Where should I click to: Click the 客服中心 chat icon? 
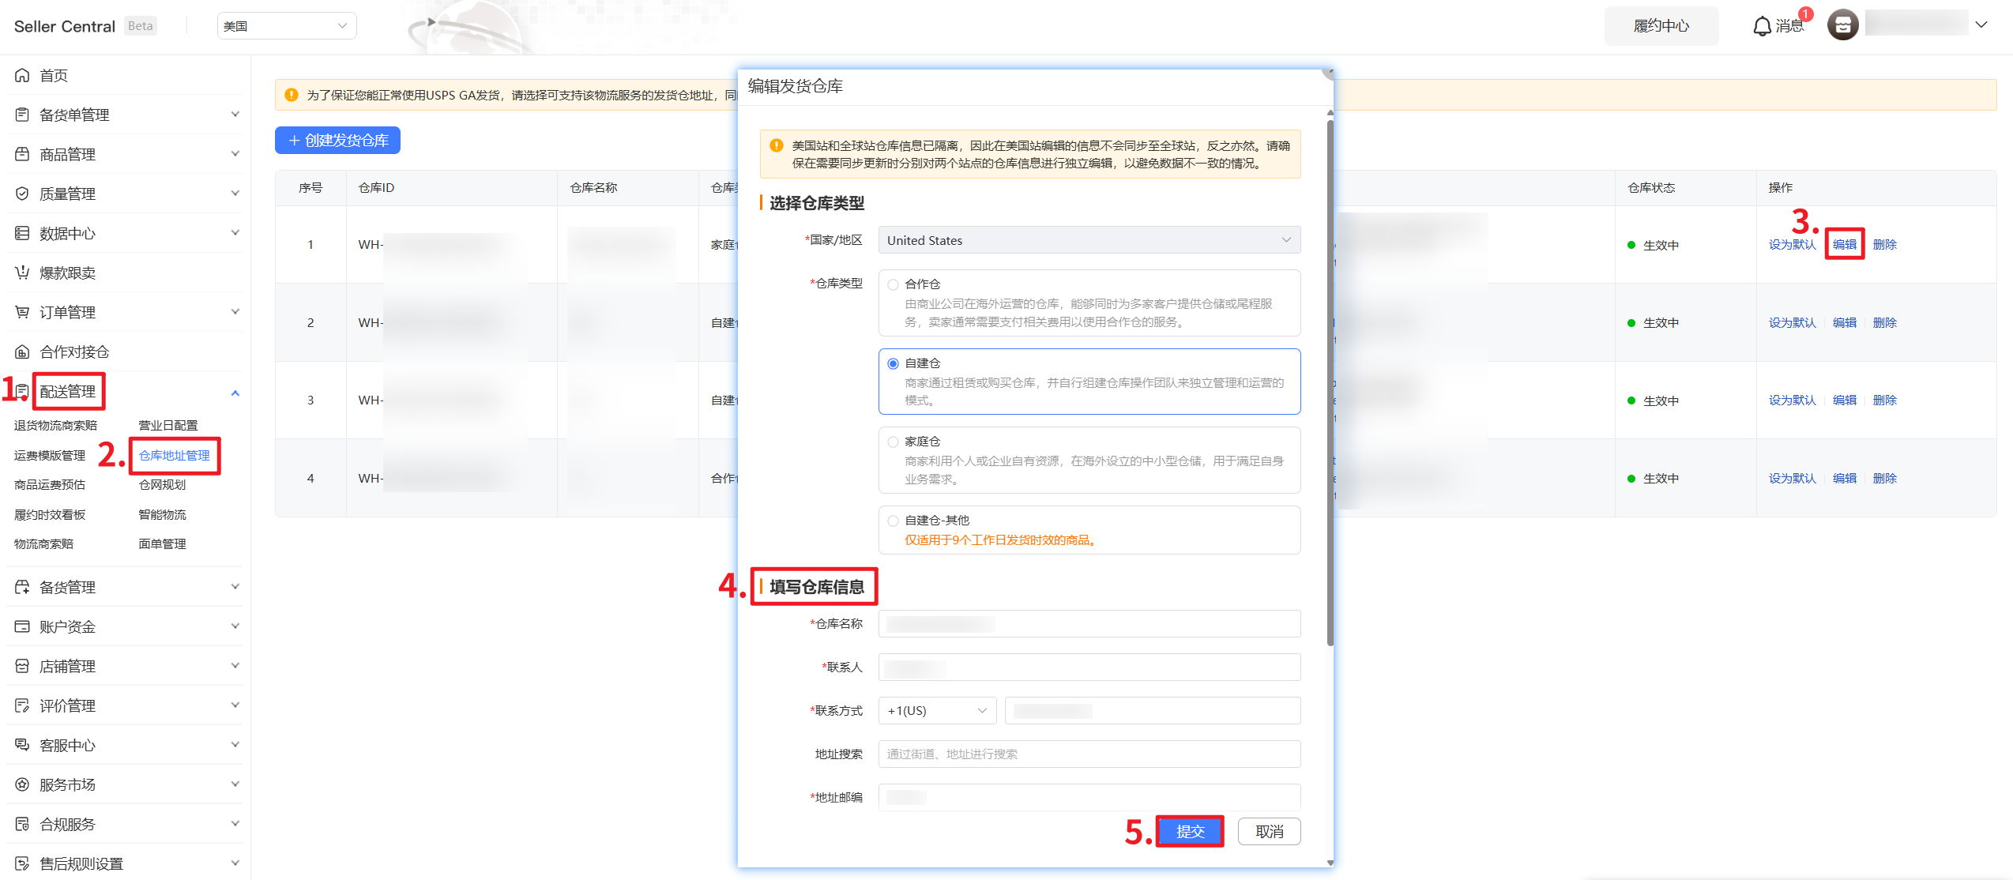click(x=22, y=745)
